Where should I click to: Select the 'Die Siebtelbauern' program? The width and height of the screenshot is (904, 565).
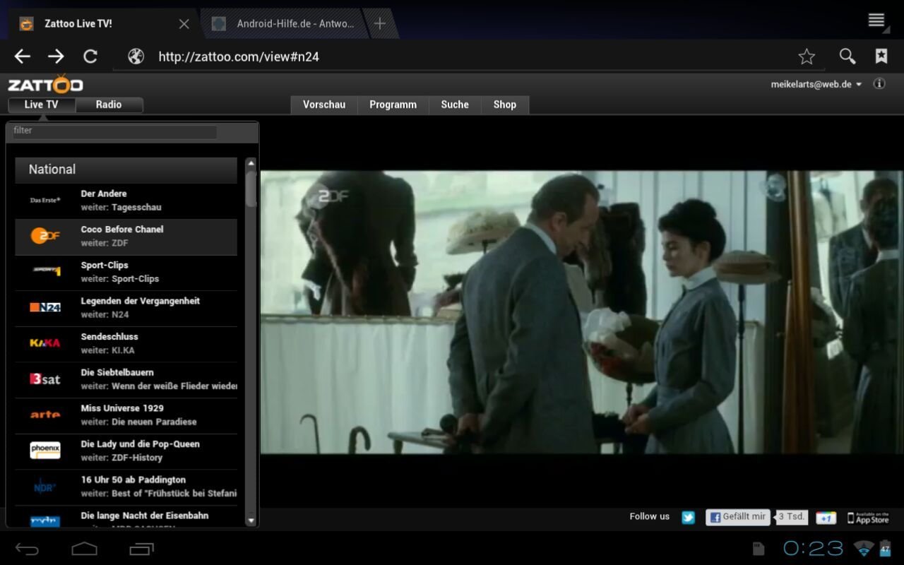(x=126, y=380)
